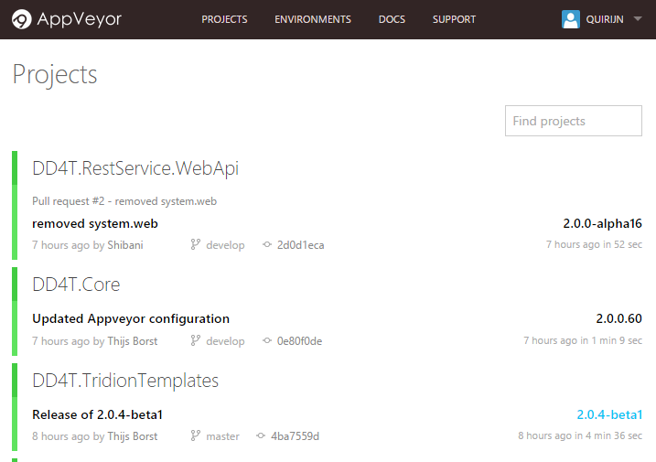Open the DD4T.RestService.WebApi project
This screenshot has width=656, height=462.
(x=135, y=168)
